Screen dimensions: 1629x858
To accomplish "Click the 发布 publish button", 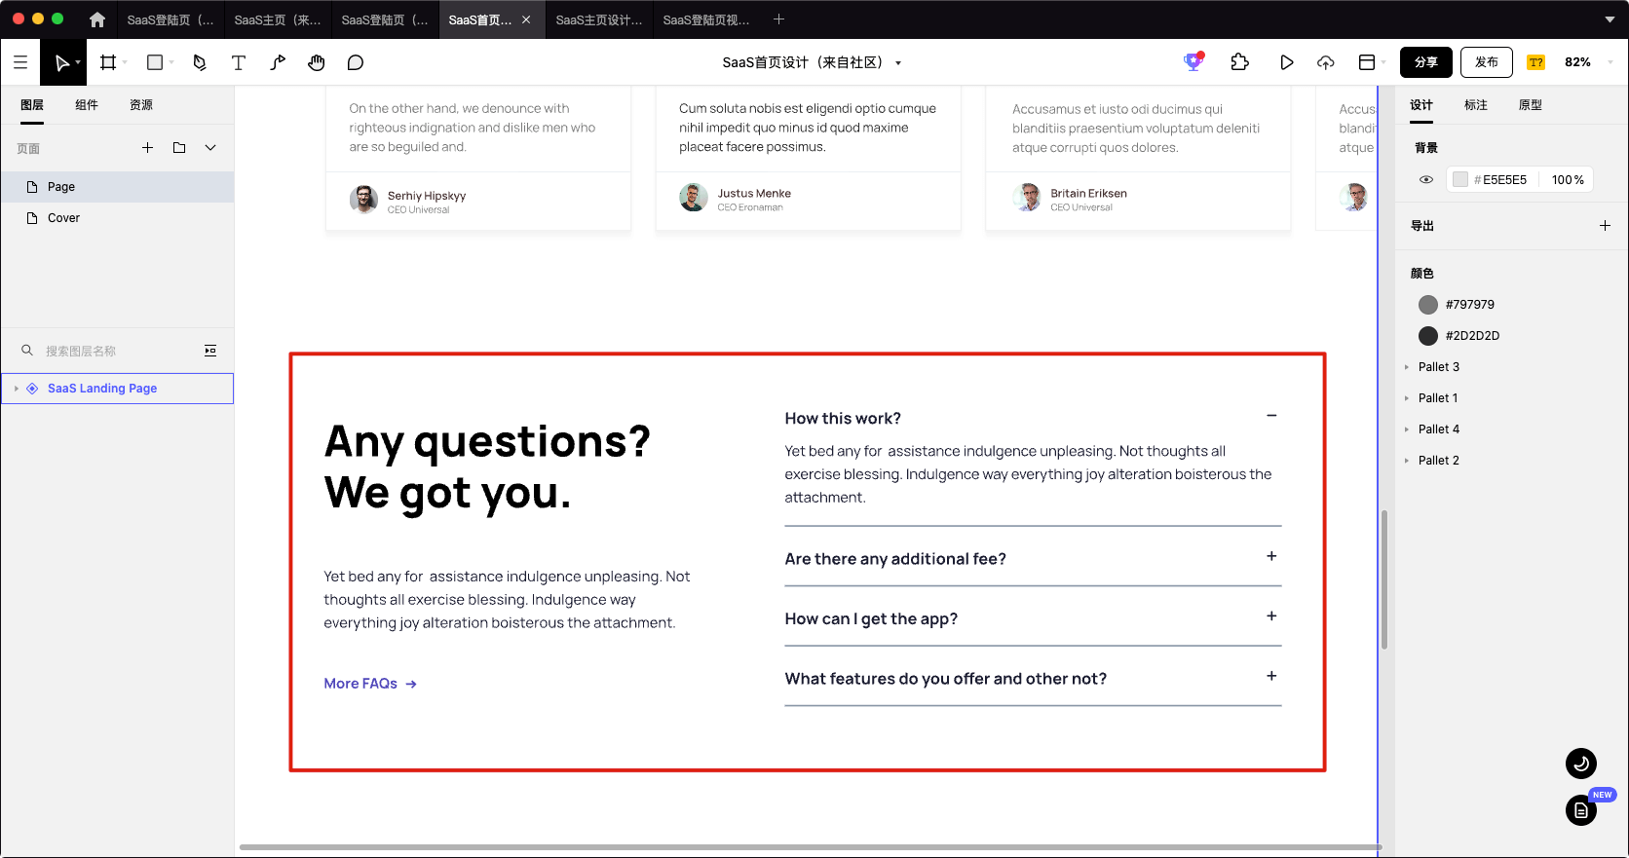I will (x=1487, y=62).
